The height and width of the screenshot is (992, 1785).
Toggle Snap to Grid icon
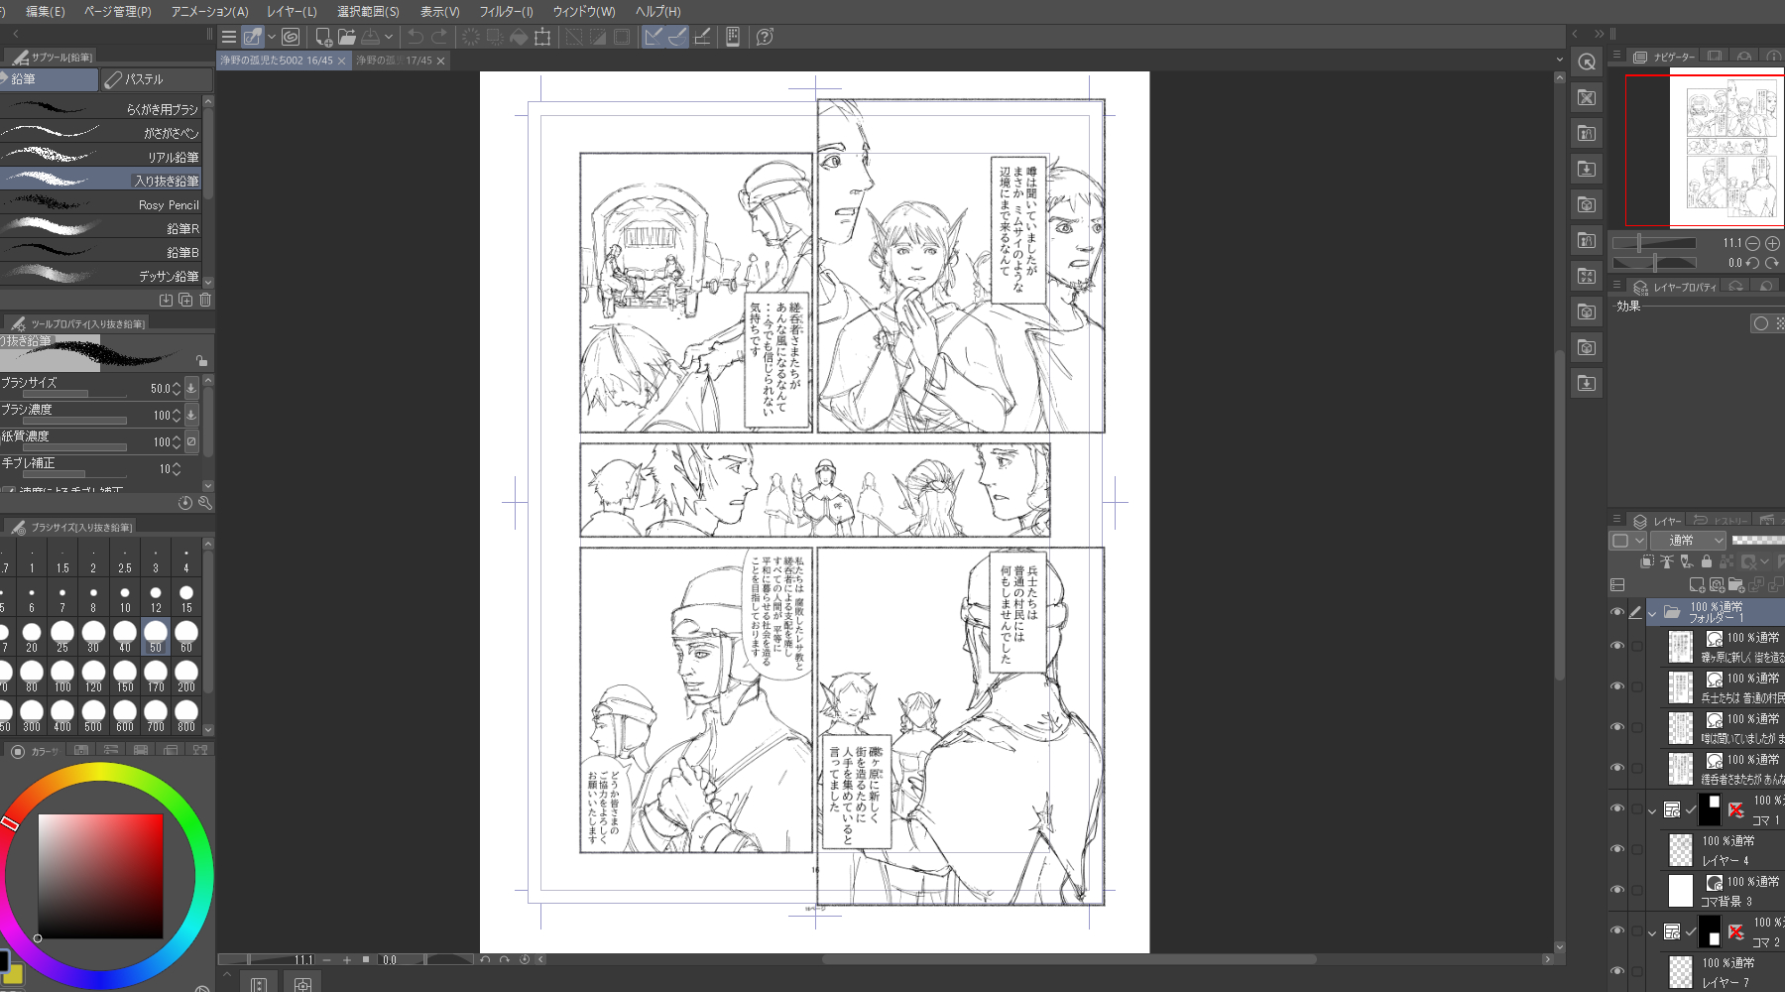click(702, 37)
